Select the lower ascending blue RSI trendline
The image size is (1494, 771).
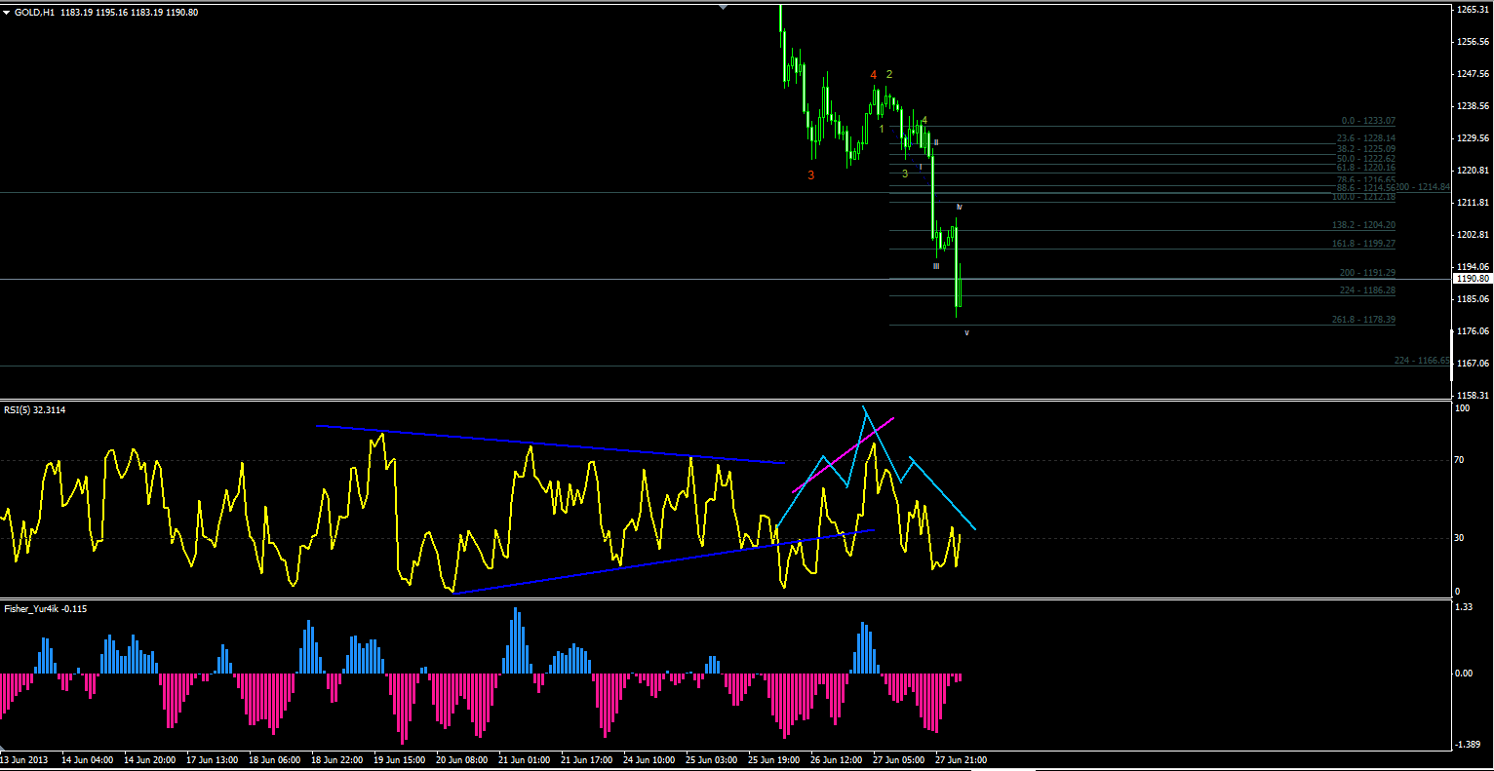coord(663,561)
